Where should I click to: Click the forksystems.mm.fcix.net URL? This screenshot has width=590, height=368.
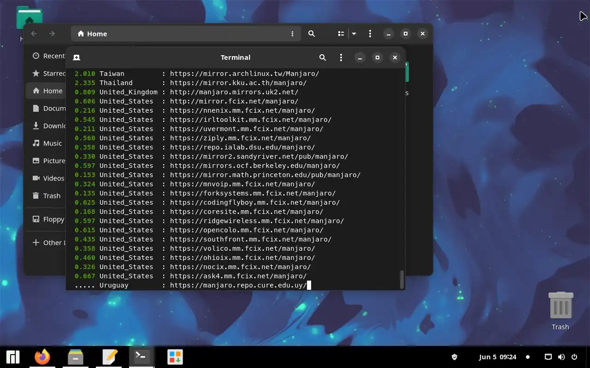tap(253, 193)
